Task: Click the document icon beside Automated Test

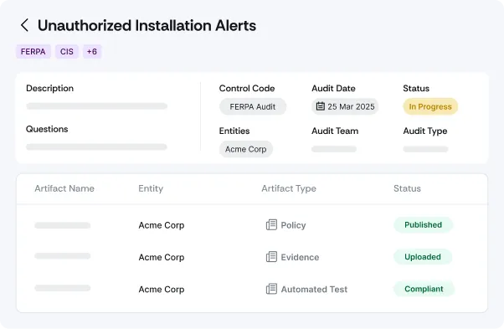Action: 271,289
